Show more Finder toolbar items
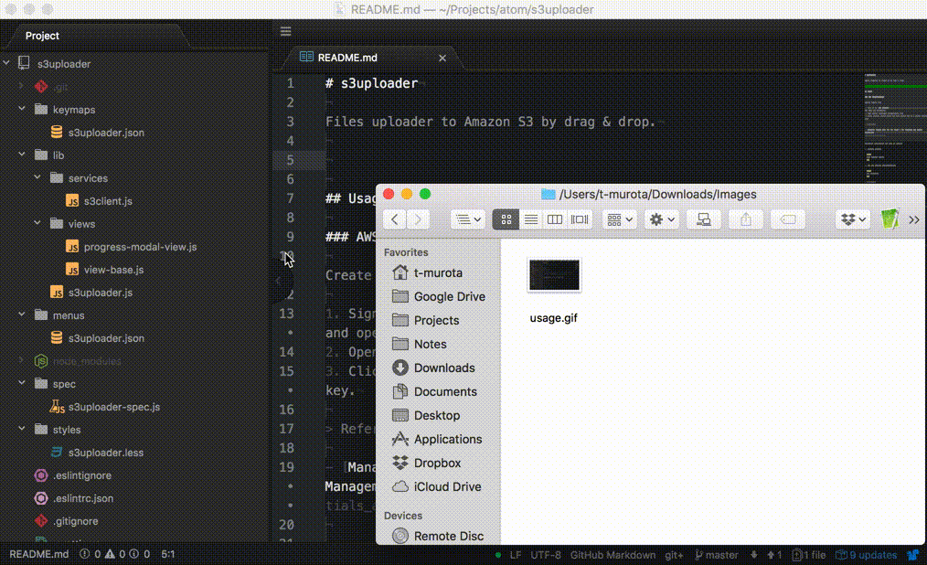927x565 pixels. pyautogui.click(x=914, y=219)
